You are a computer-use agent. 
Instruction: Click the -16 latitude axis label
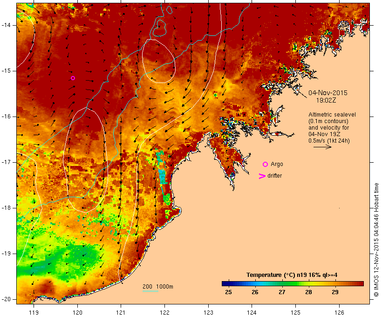click(6, 117)
